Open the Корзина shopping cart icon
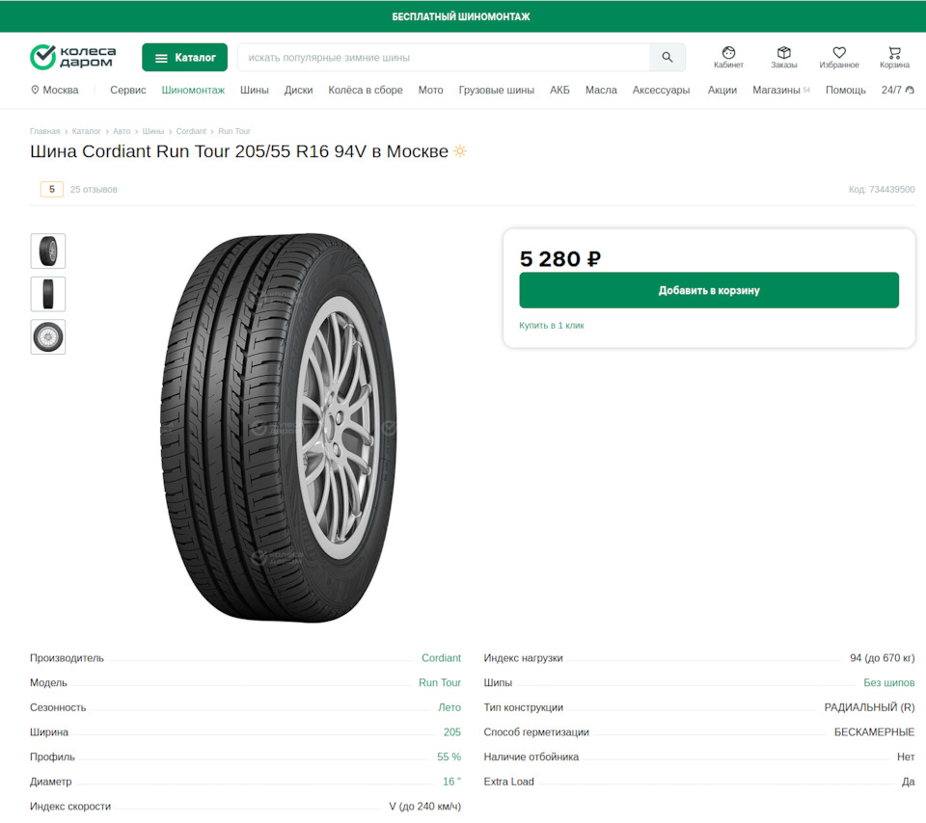 pos(894,54)
